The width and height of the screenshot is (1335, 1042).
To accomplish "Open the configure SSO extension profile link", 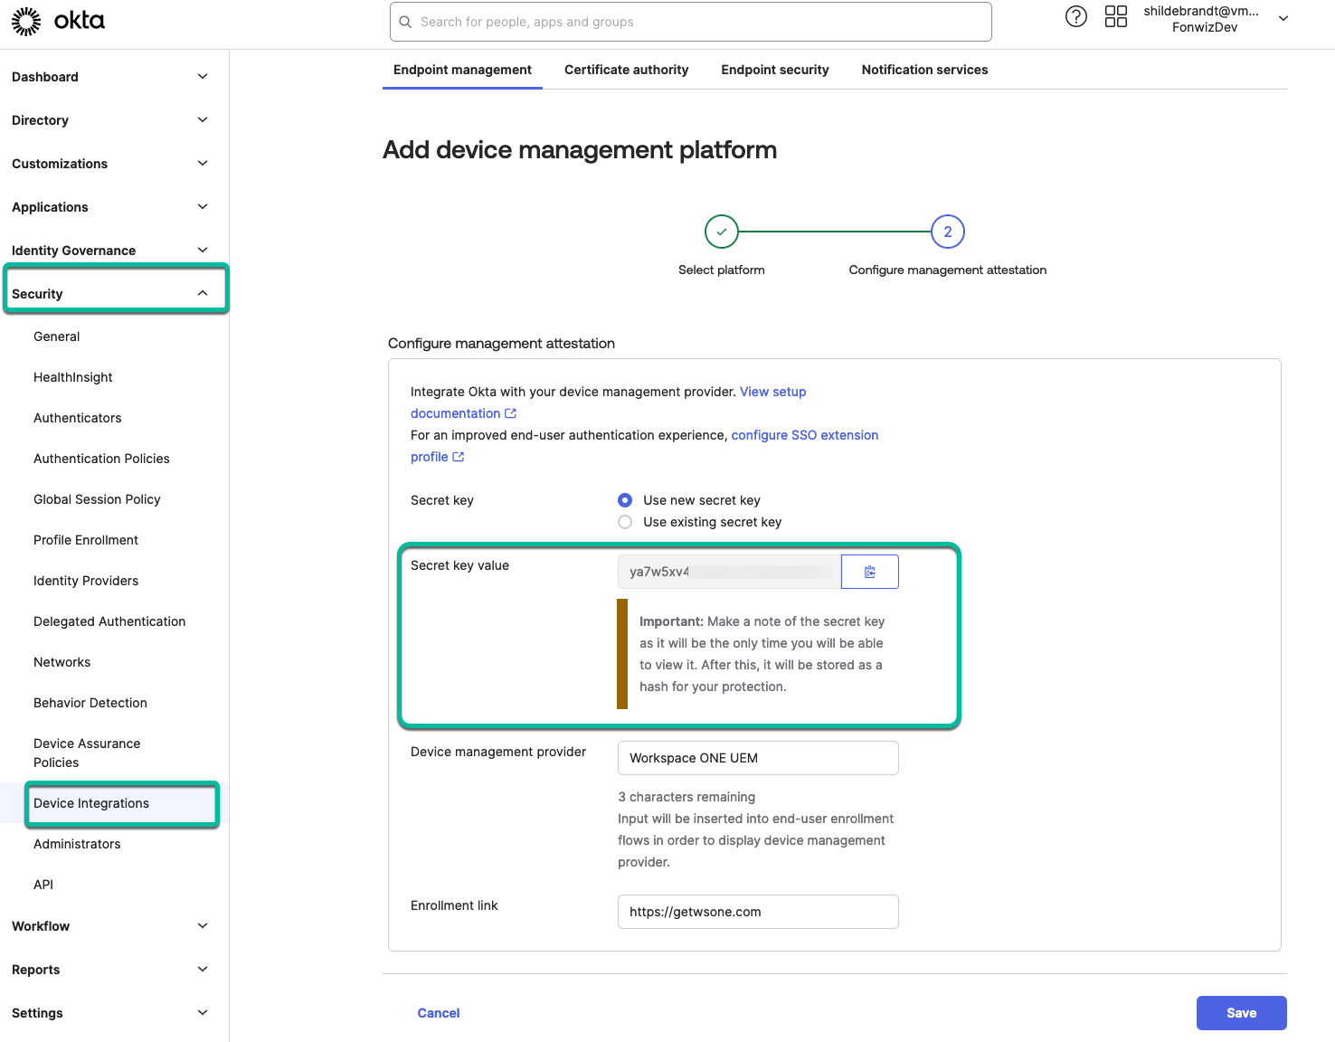I will coord(804,435).
